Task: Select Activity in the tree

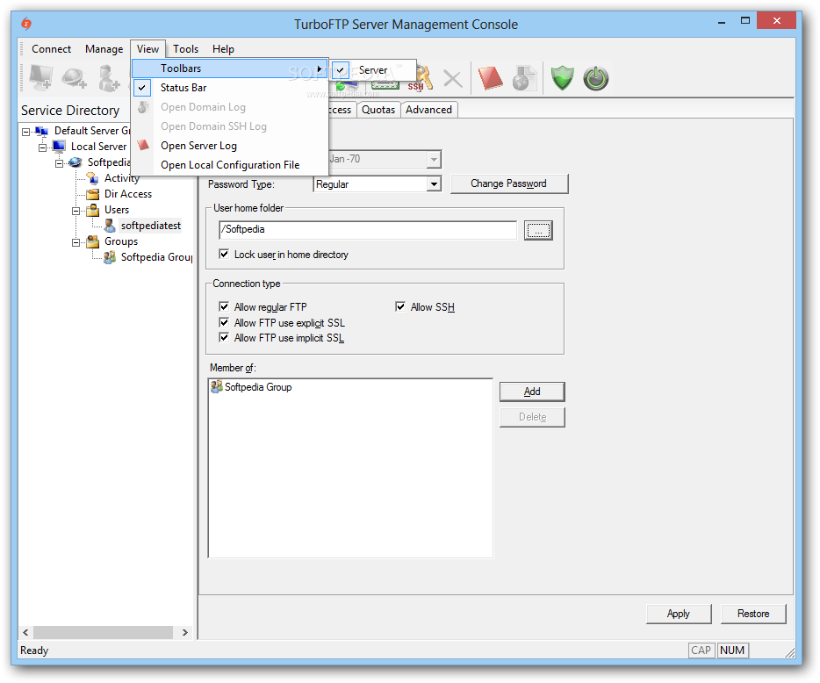Action: tap(122, 178)
